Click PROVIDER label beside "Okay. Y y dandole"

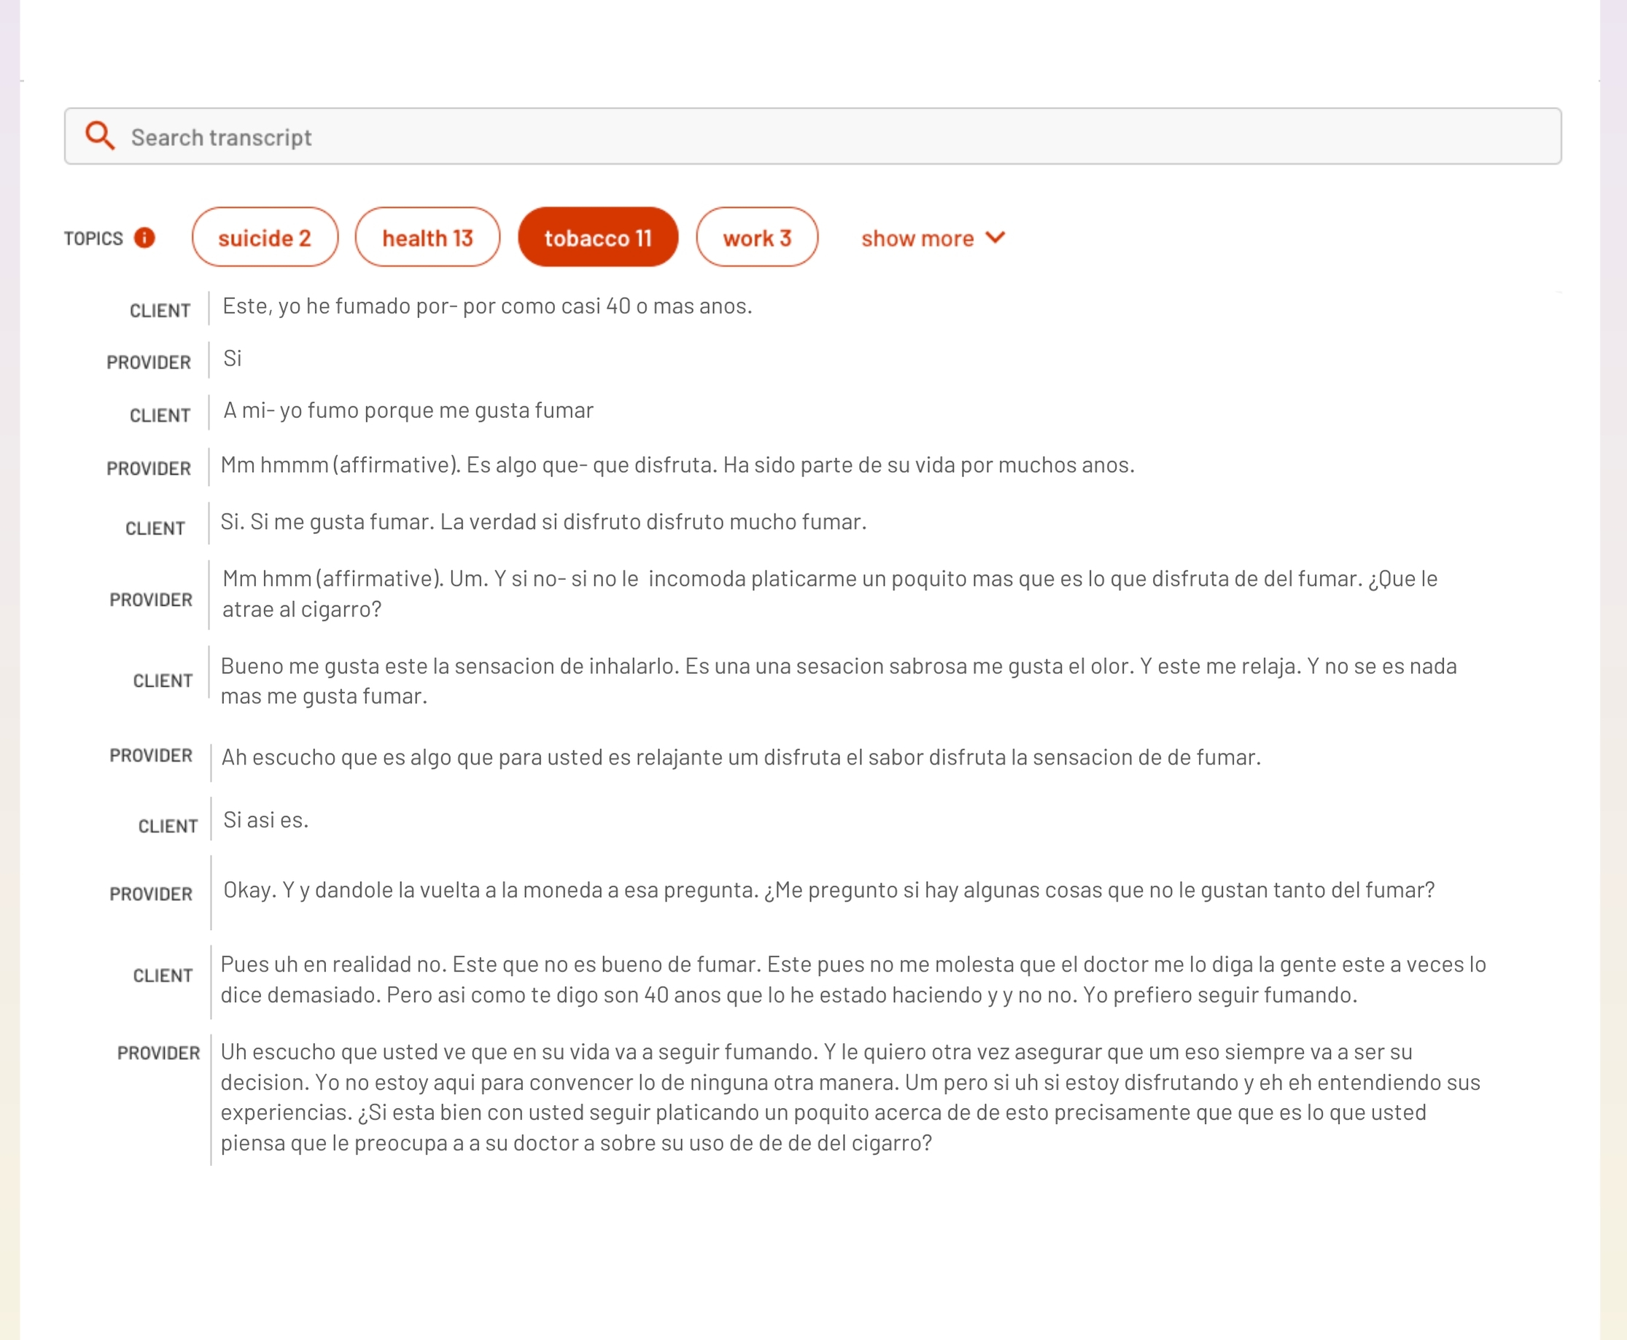[150, 894]
